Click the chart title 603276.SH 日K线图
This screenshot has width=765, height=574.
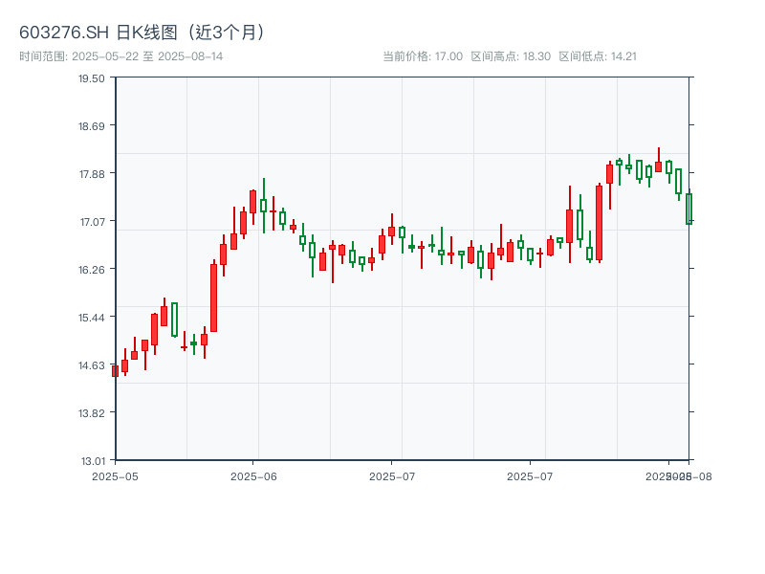(x=142, y=33)
